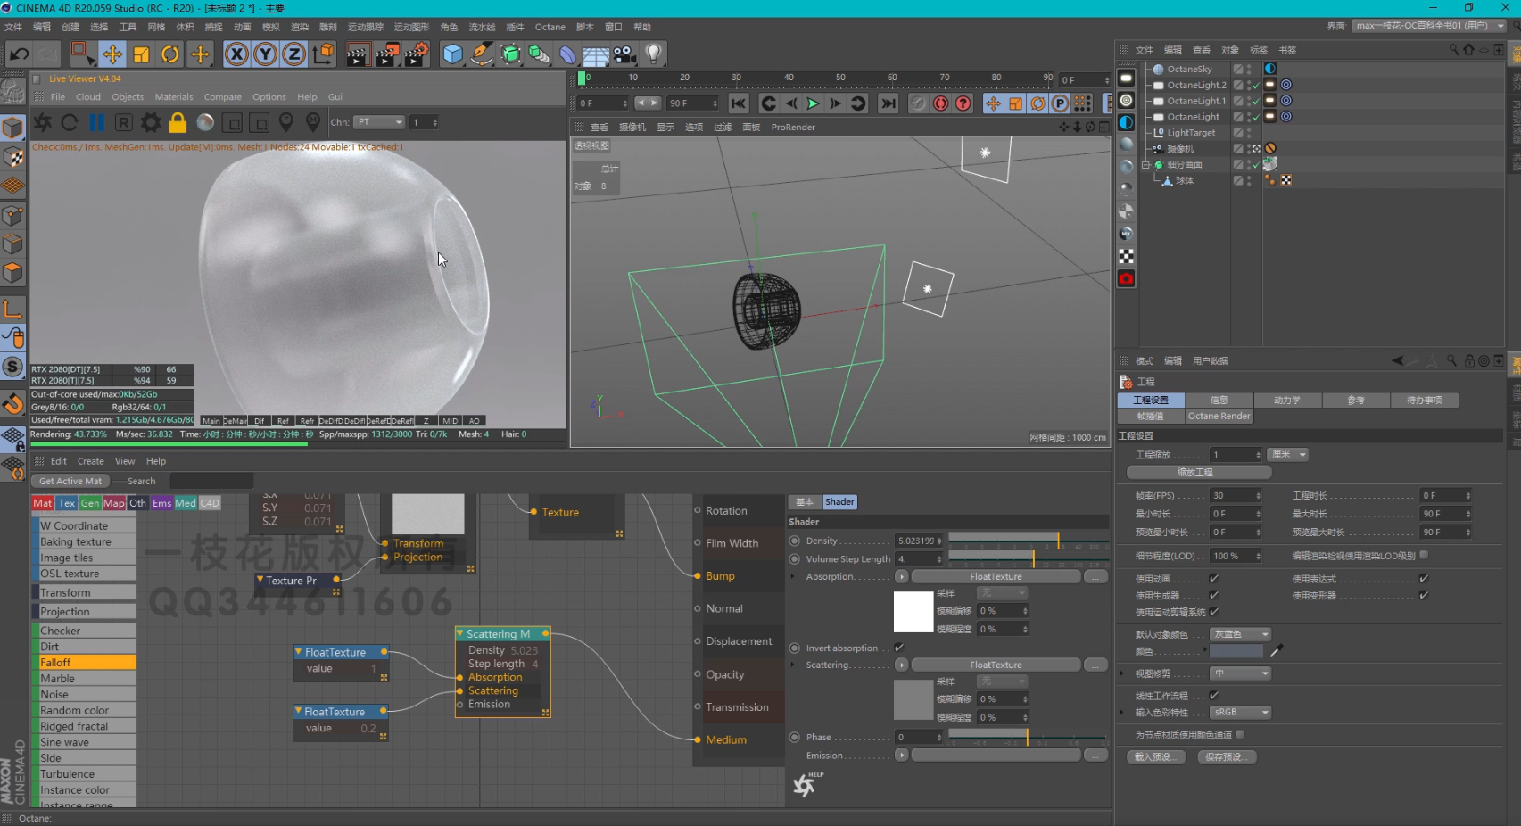Click Live Viewer pick material icon
This screenshot has height=826, width=1521.
coord(313,122)
